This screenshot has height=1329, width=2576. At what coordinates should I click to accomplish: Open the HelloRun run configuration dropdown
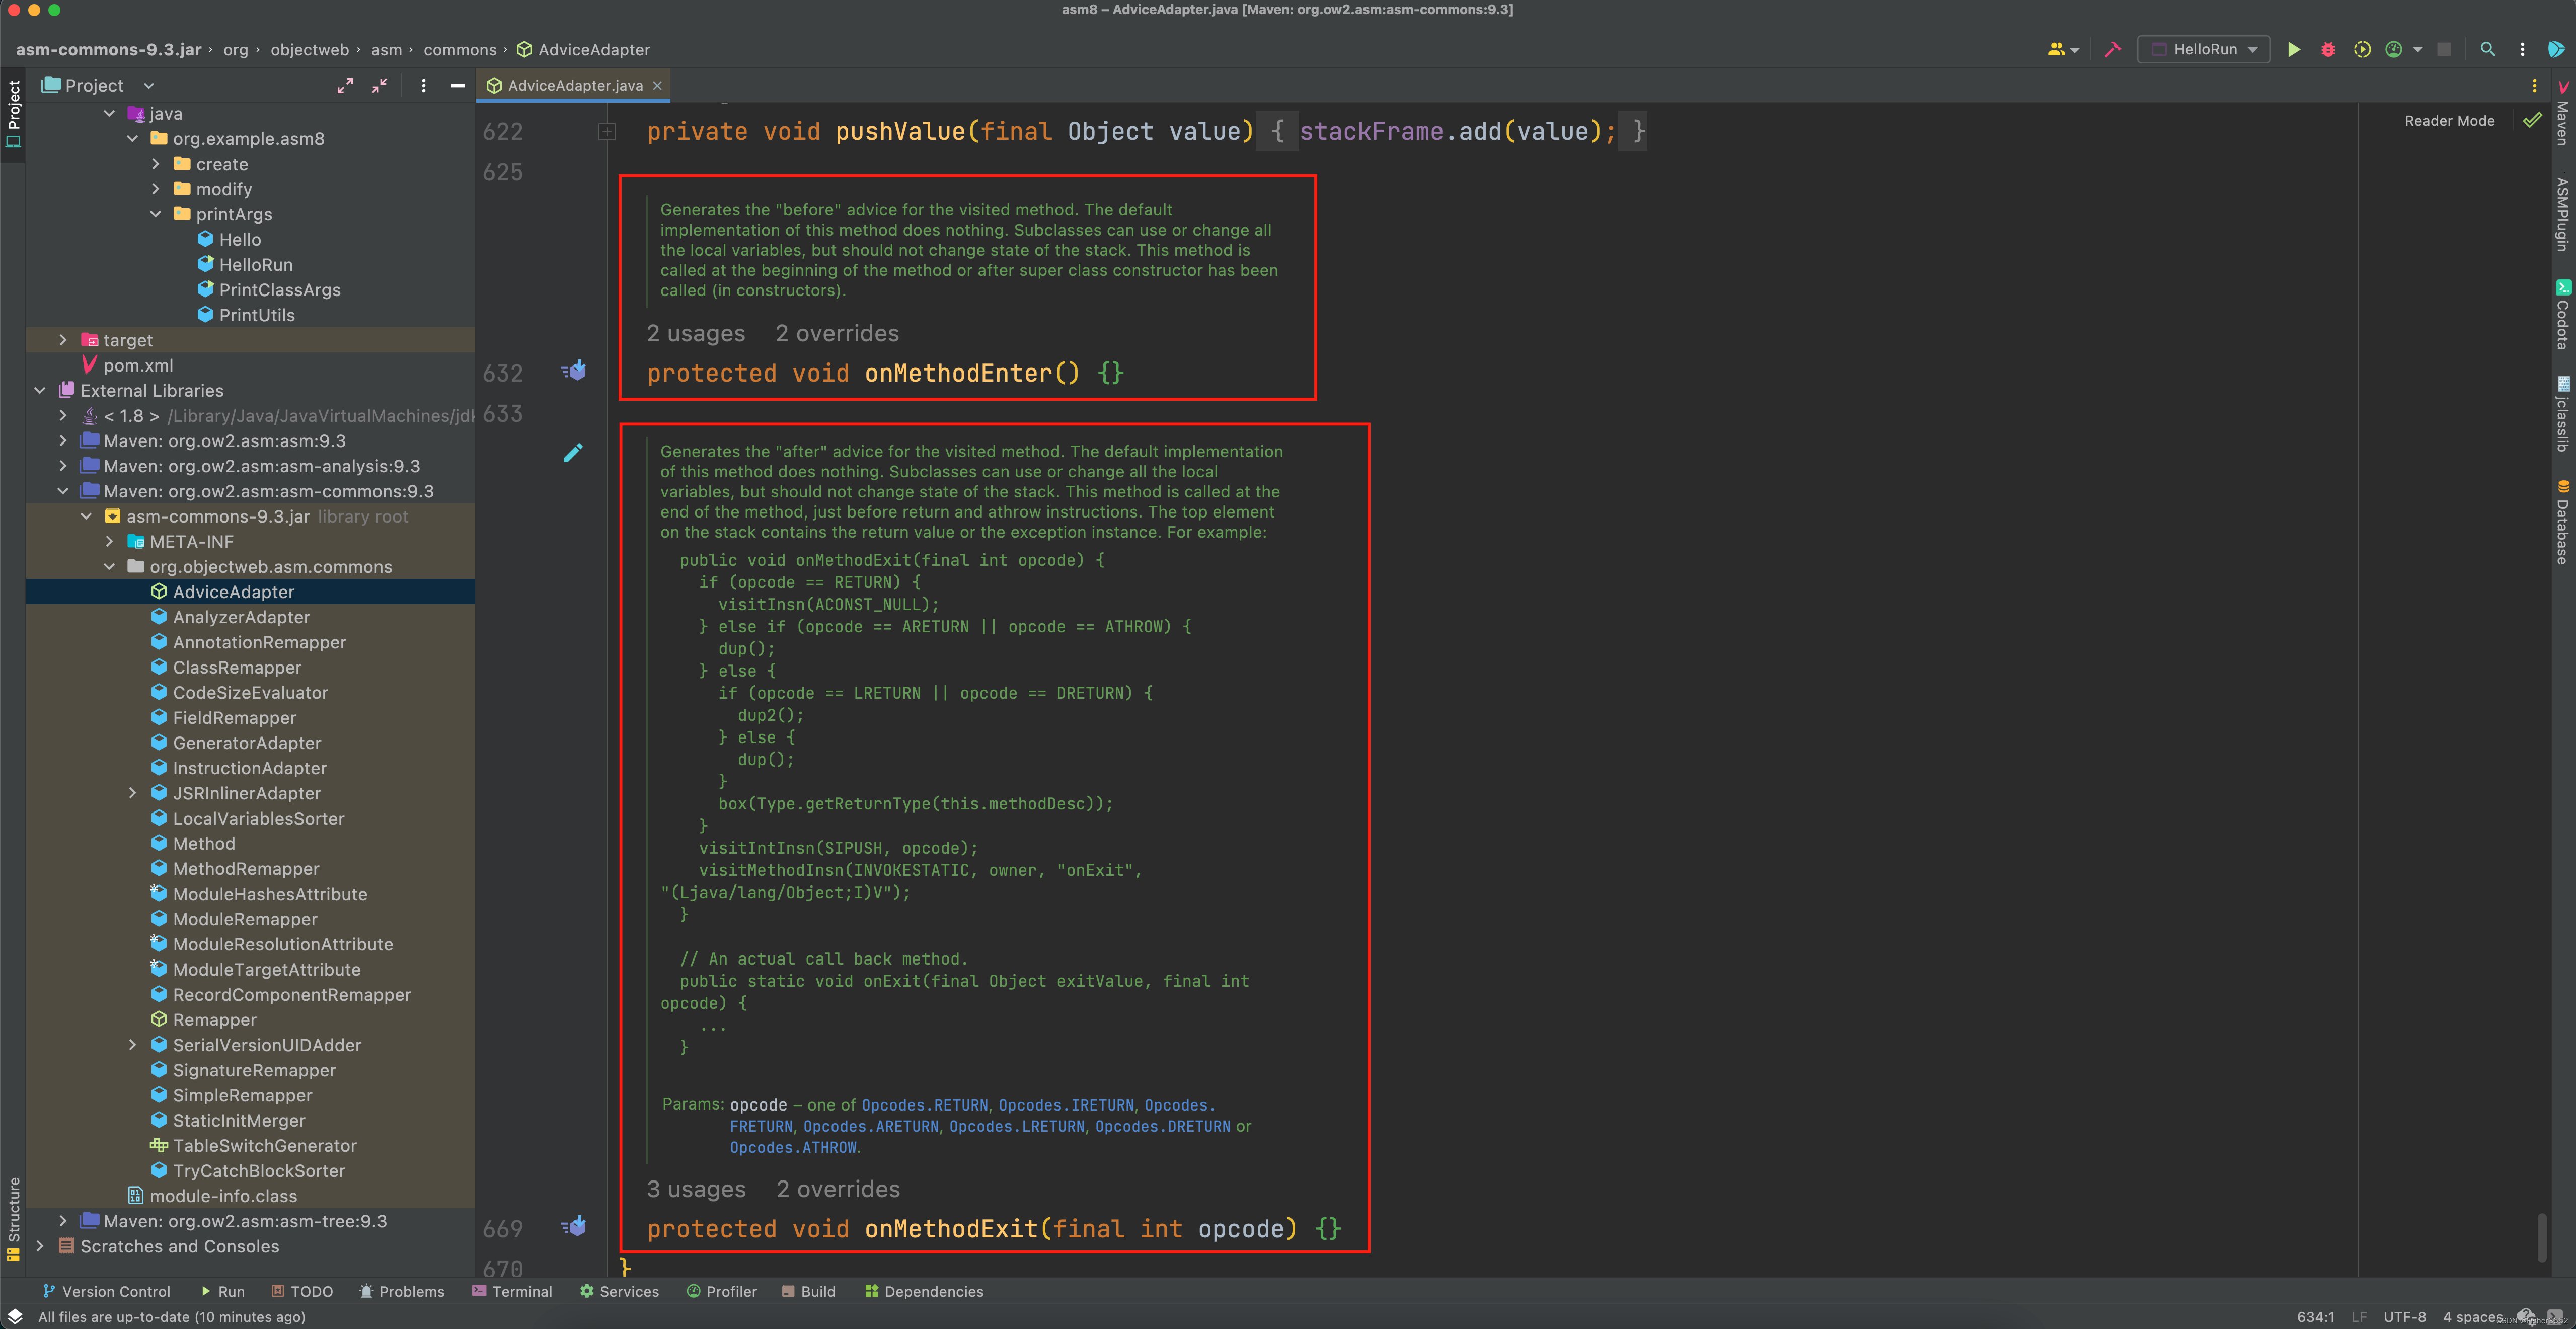tap(2204, 49)
